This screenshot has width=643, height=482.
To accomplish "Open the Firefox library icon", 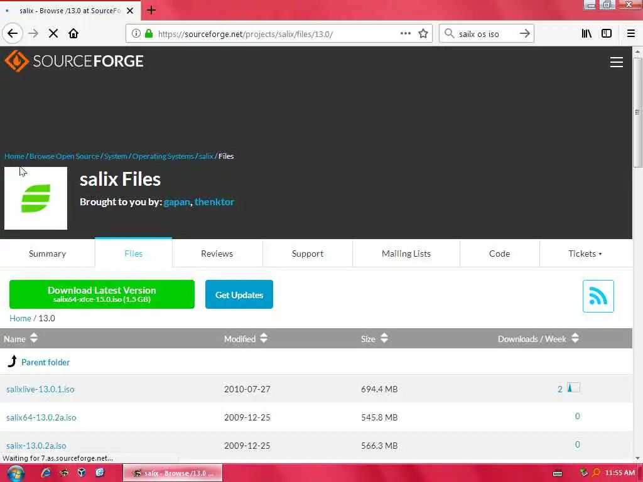I will point(586,34).
